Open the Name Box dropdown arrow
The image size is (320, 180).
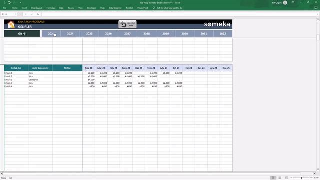pos(16,14)
